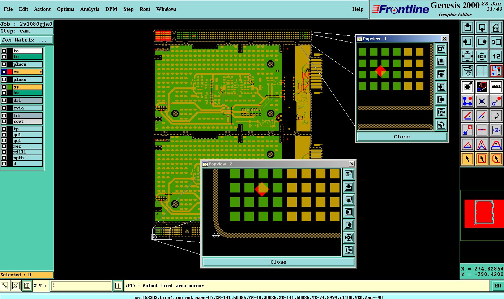Click the exclamation mark icon beside XY field
Screen dimensions: 504x299
pyautogui.click(x=118, y=286)
